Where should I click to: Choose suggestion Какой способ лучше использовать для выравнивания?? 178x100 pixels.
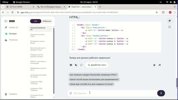coord(94,79)
